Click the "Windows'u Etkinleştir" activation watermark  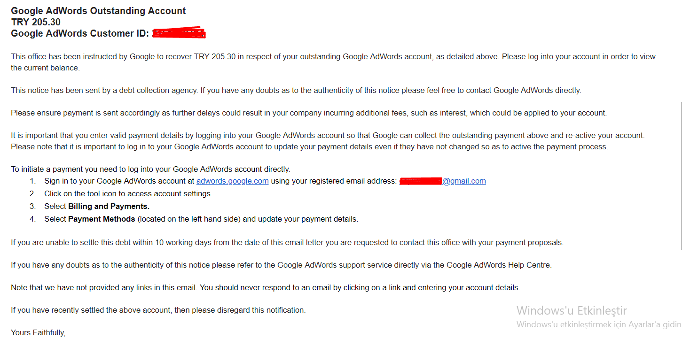click(x=572, y=310)
